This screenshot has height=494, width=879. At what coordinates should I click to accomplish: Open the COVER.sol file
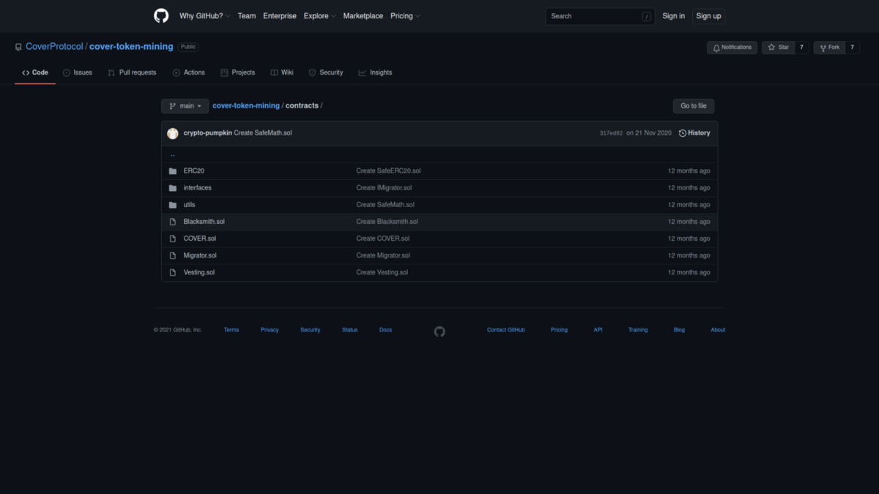200,239
